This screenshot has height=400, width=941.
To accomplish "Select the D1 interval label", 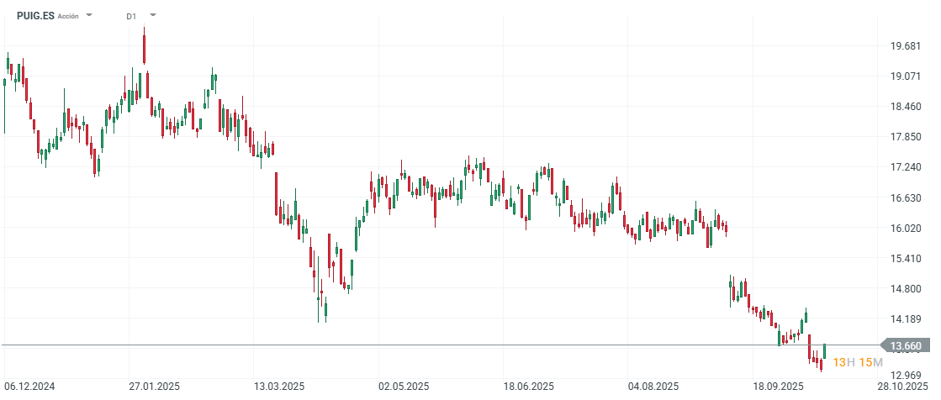I will (x=131, y=16).
